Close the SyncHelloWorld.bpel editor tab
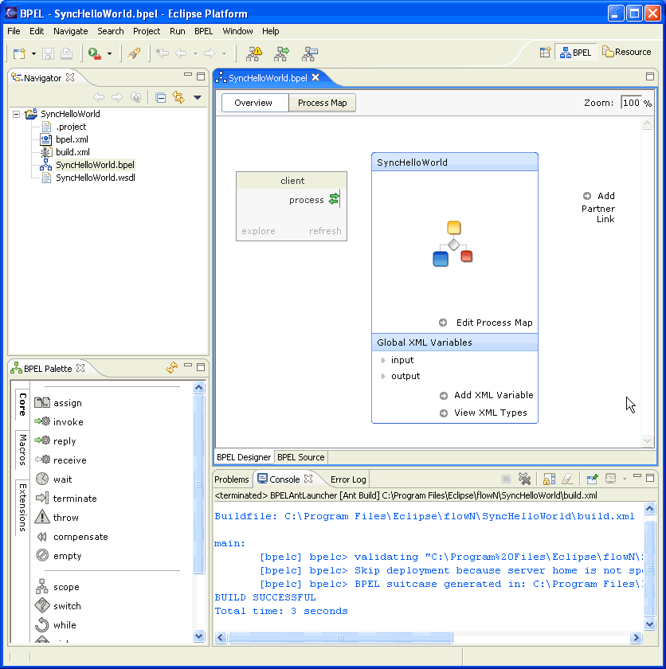Screen dimensions: 666x669 (x=315, y=77)
